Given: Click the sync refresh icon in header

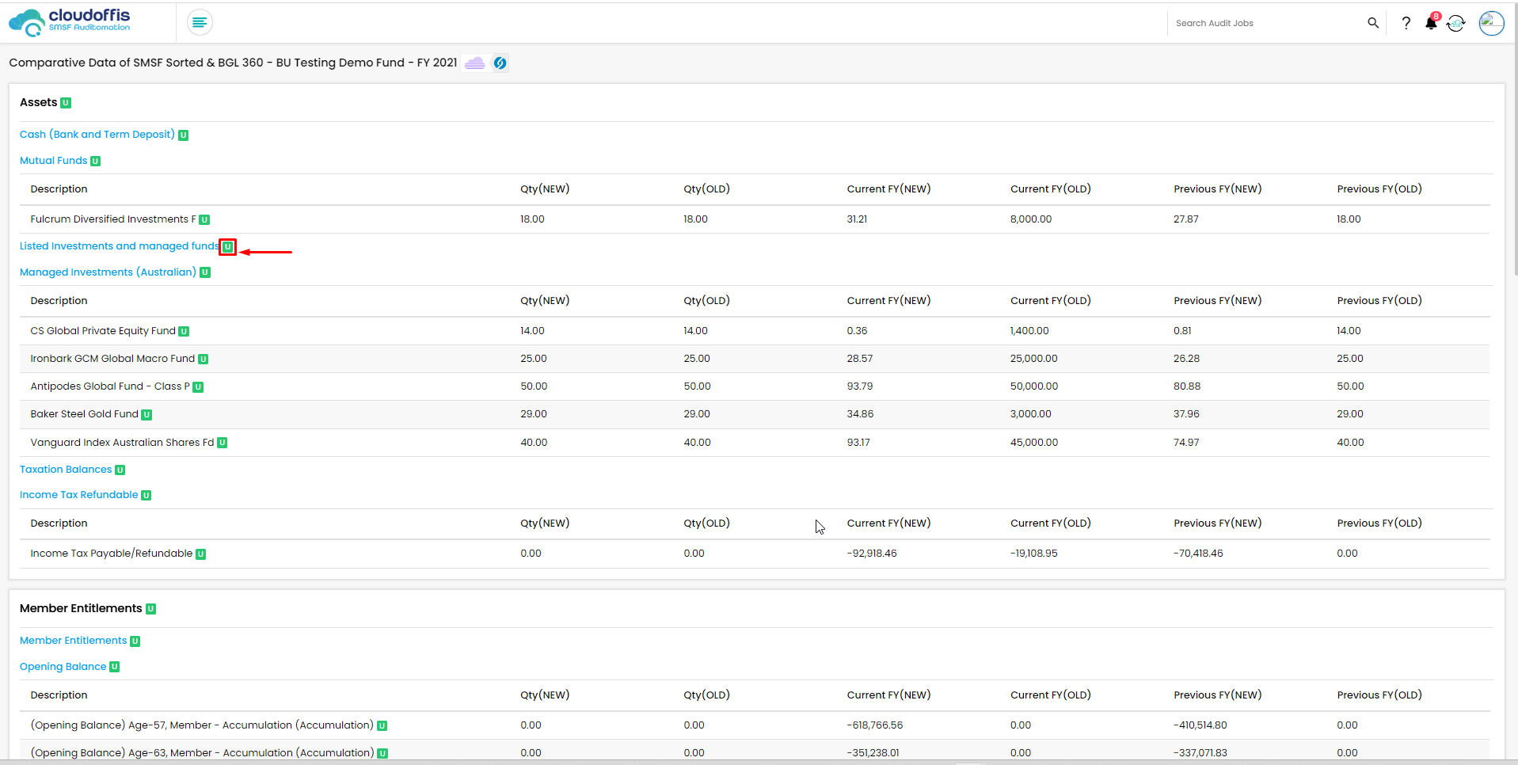Looking at the screenshot, I should (x=1455, y=24).
